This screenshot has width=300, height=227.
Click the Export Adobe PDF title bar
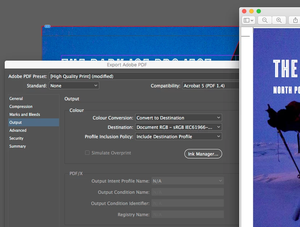tap(122, 65)
